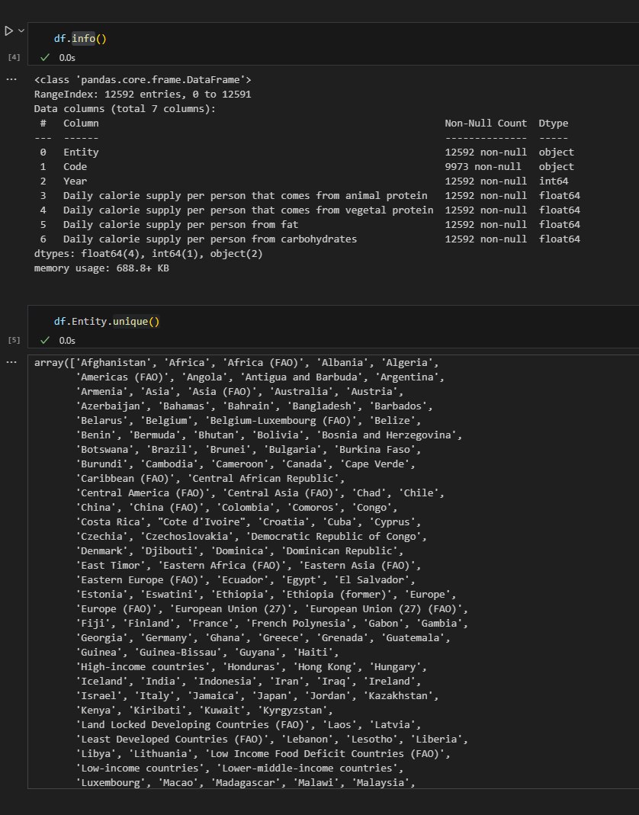639x815 pixels.
Task: Click the Non-Null Count column header in the output
Action: tap(485, 124)
